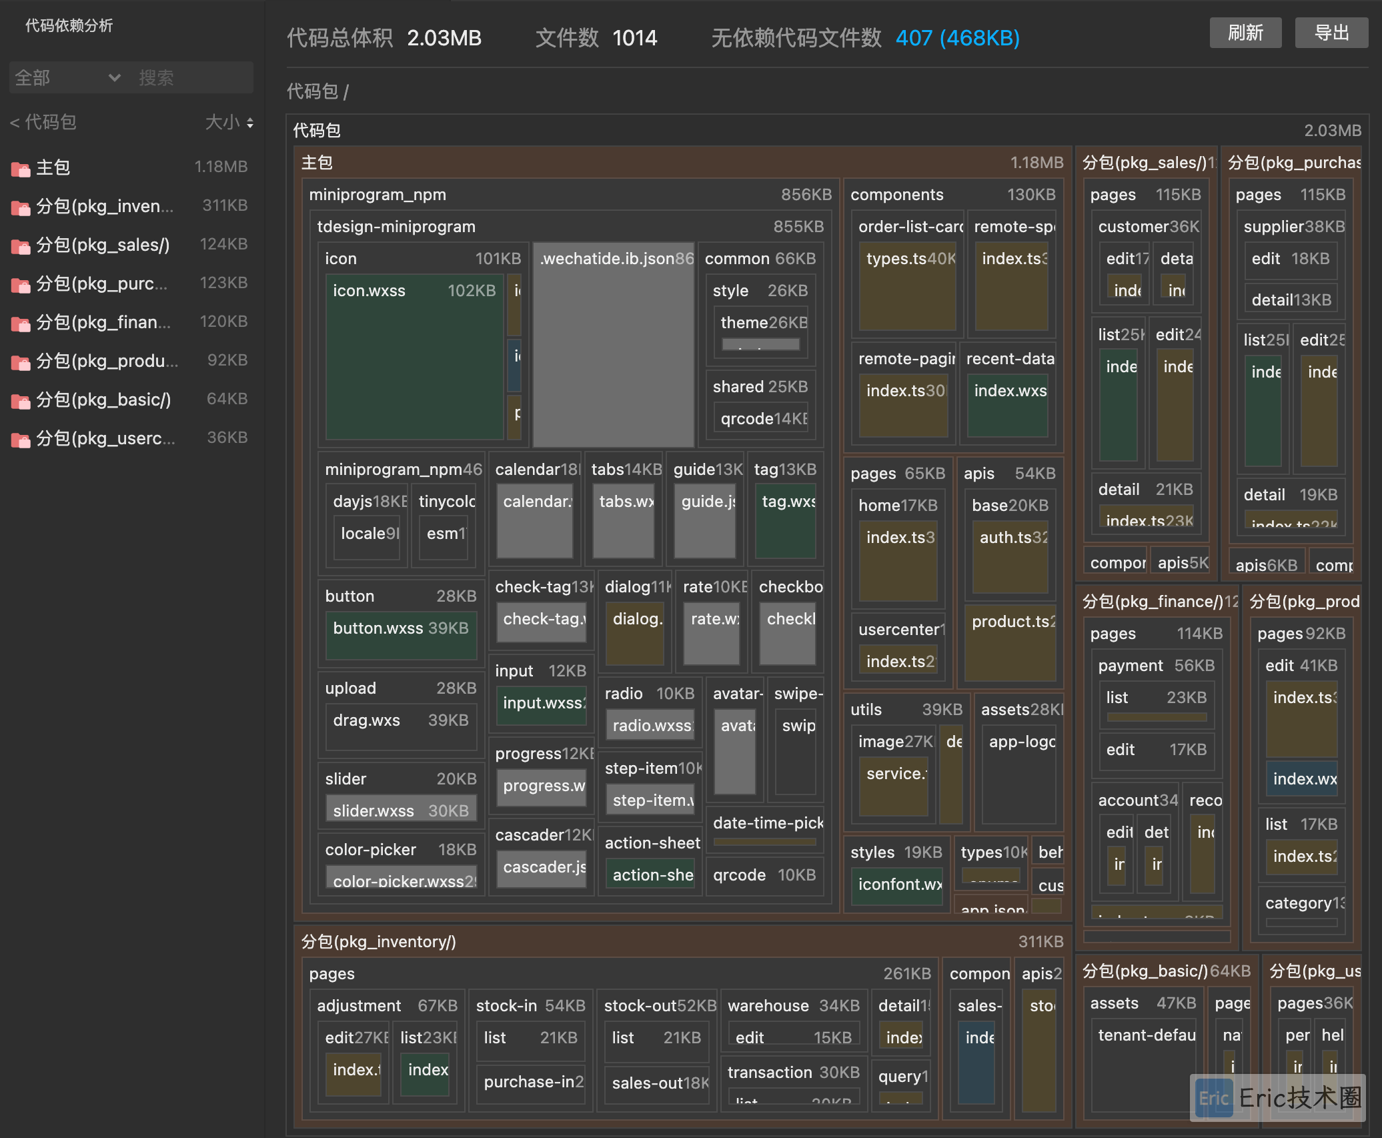The image size is (1382, 1138).
Task: Click the pkg_product package folder icon
Action: pos(21,362)
